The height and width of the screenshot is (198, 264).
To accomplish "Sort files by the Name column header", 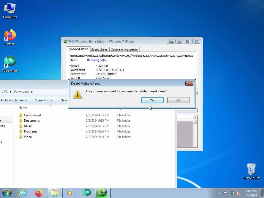I will pyautogui.click(x=23, y=108).
